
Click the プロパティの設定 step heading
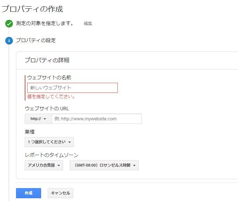pos(36,40)
